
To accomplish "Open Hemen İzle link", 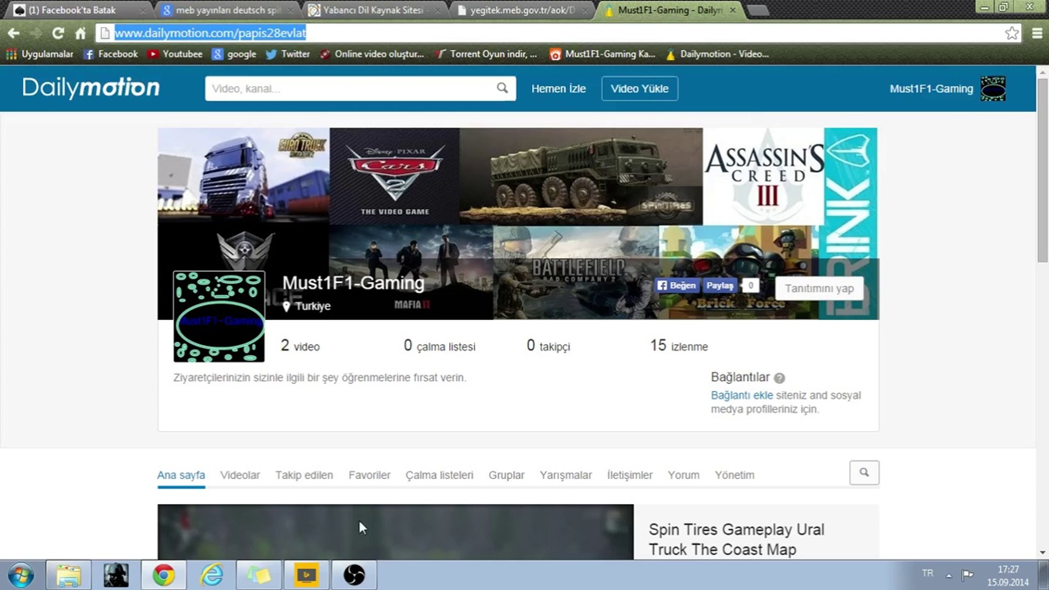I will [558, 88].
